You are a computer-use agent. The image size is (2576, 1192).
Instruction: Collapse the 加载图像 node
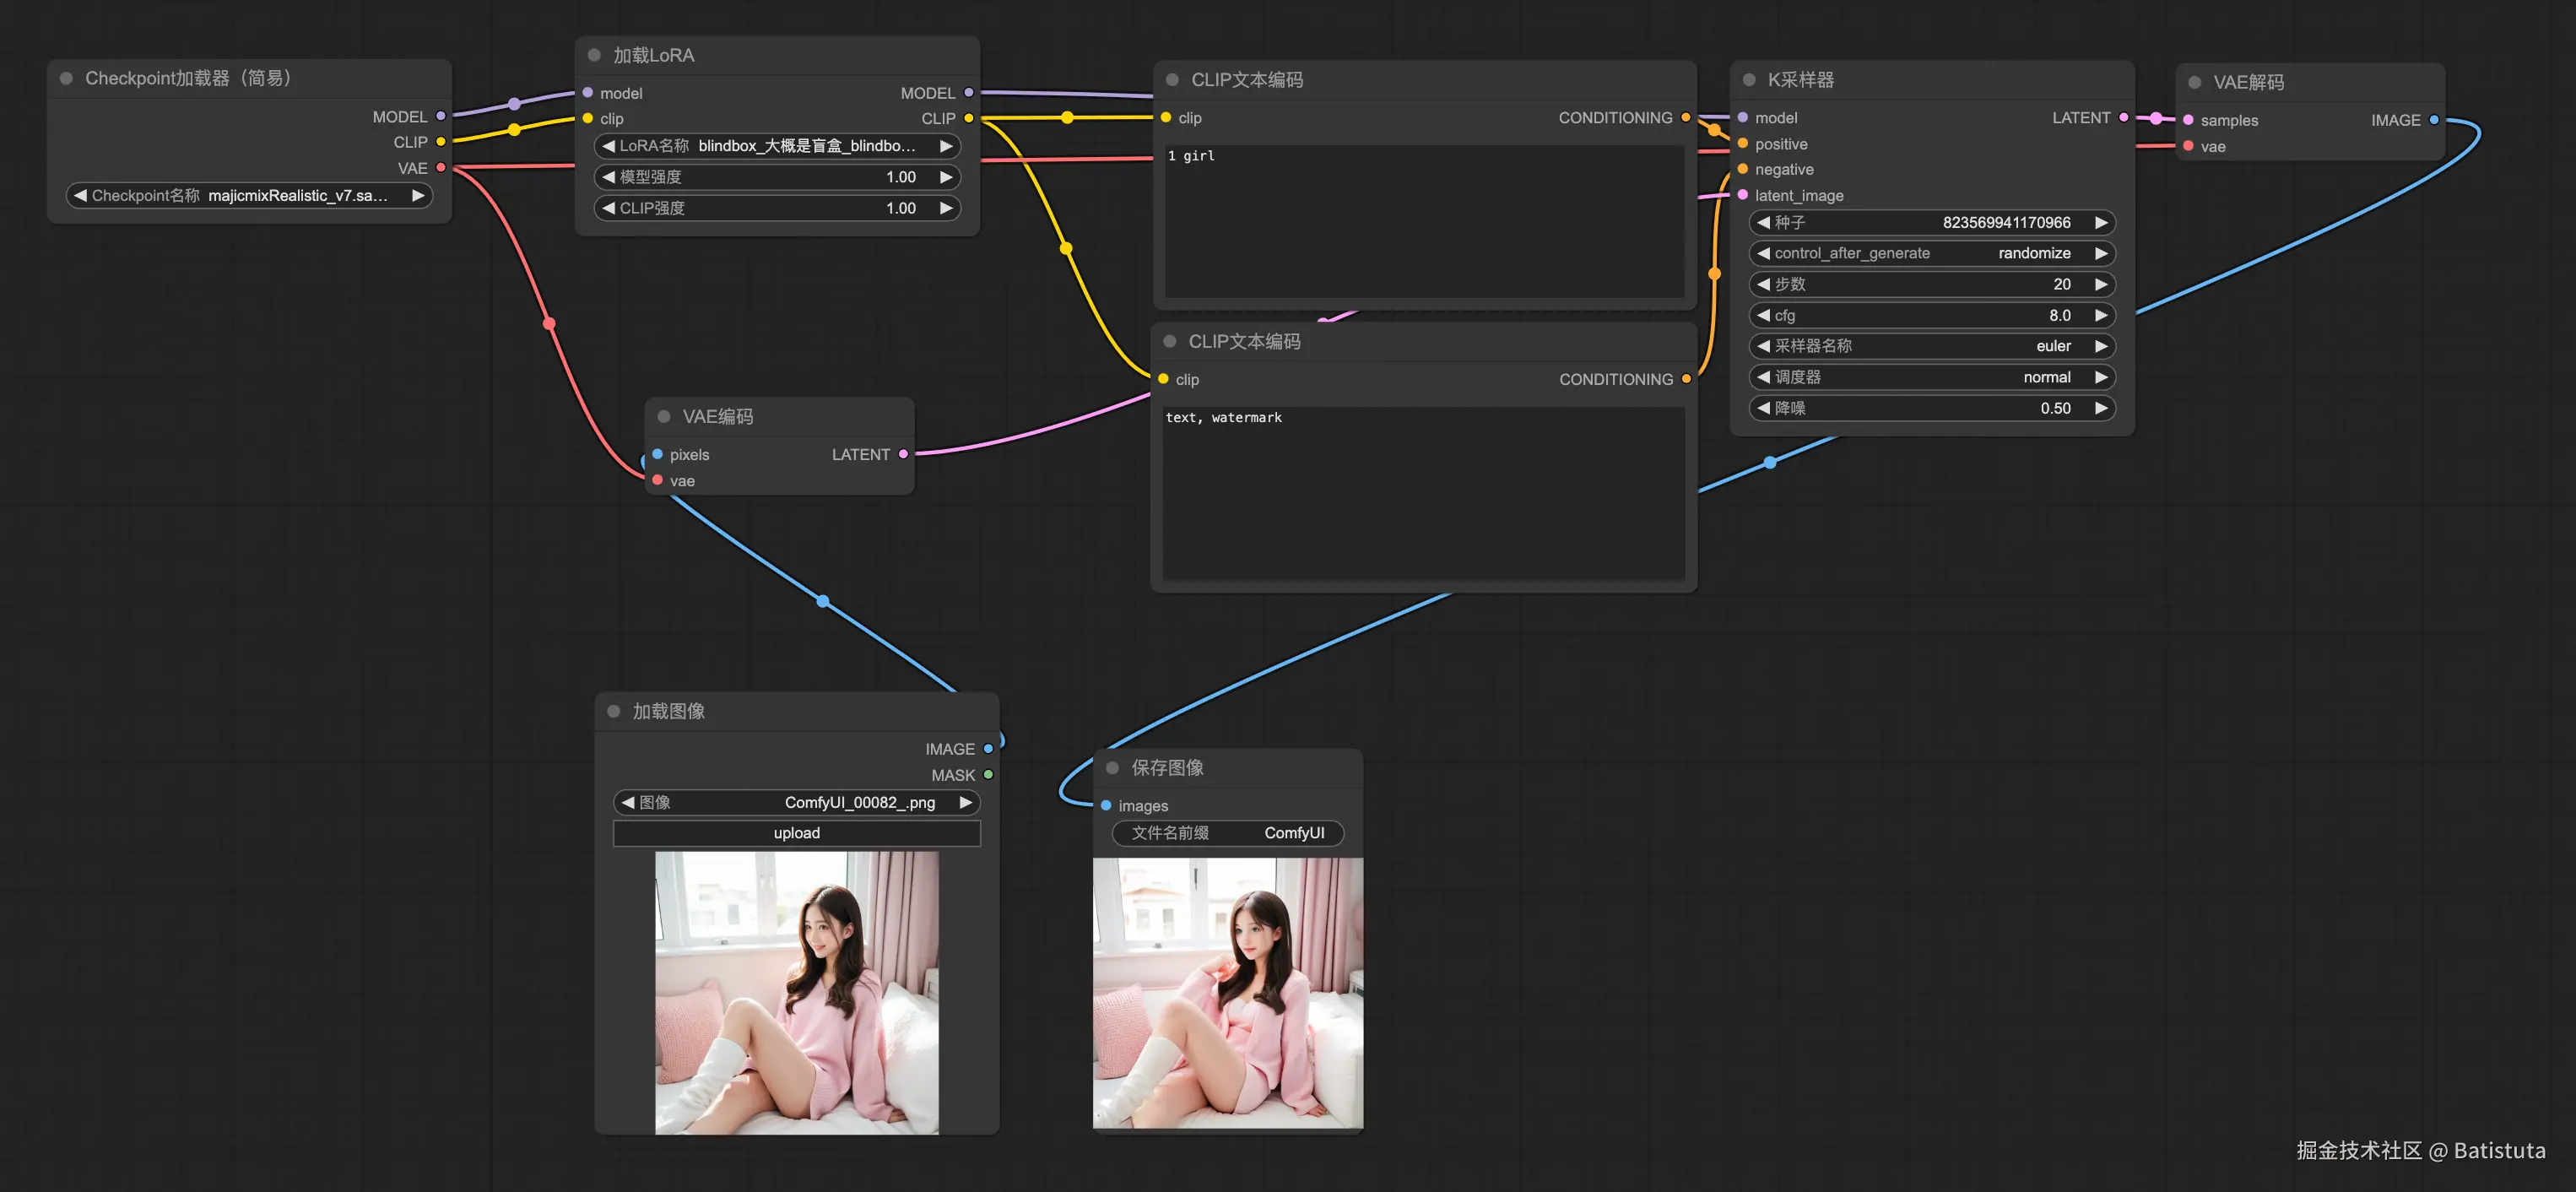(x=613, y=711)
